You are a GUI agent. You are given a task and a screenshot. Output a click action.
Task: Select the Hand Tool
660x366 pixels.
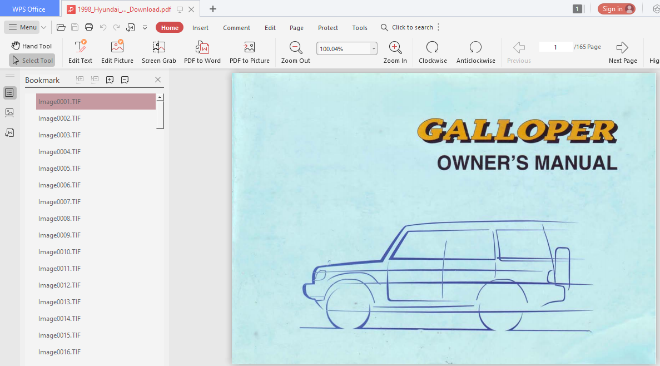32,46
